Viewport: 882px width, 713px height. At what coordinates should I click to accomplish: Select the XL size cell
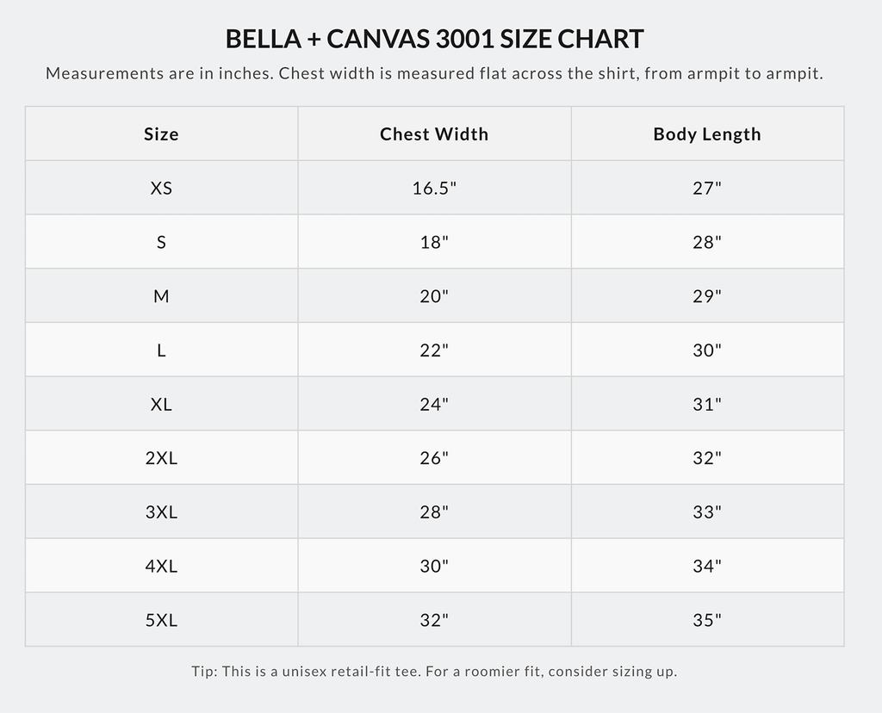pos(161,404)
